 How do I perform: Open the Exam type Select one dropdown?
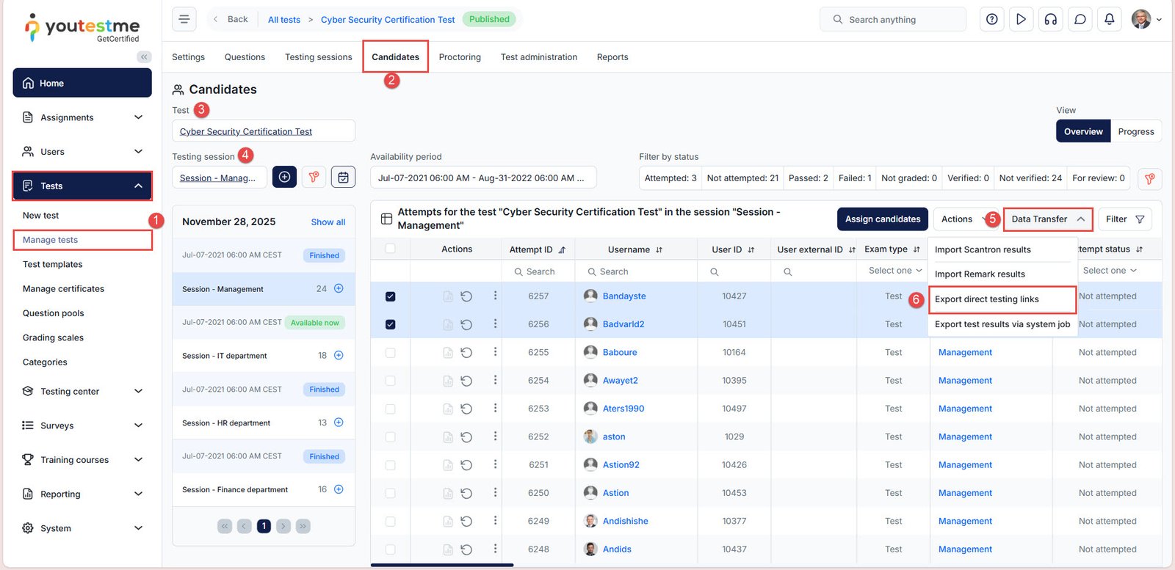click(894, 271)
